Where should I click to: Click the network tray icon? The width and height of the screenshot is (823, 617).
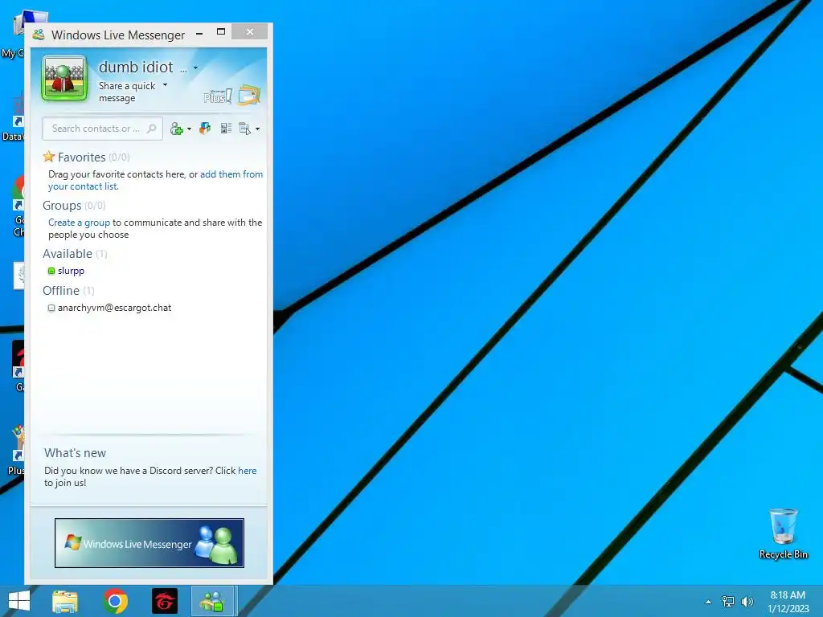(728, 602)
